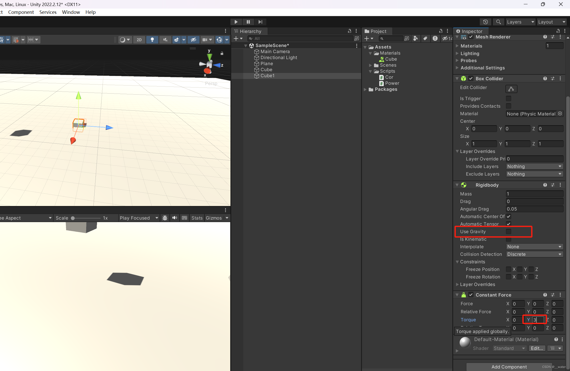570x371 pixels.
Task: Check Freeze Position X constraint
Action: [x=508, y=269]
